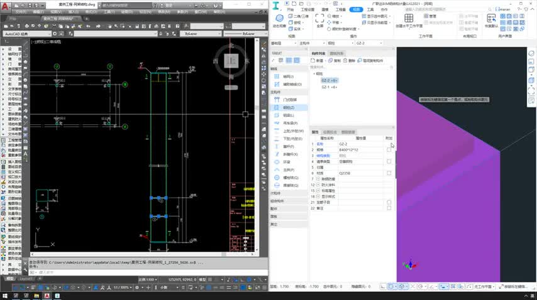
Task: Switch to the 图纸列表 tab
Action: [337, 54]
